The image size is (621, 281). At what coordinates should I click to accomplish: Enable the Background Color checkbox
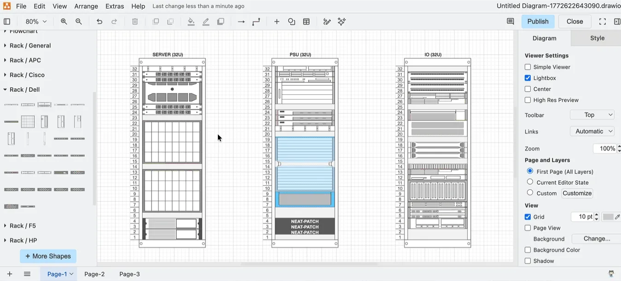(528, 250)
